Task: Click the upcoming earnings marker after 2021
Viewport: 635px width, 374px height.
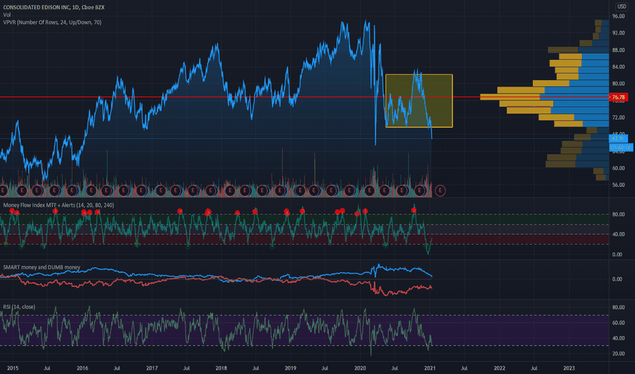Action: [440, 190]
